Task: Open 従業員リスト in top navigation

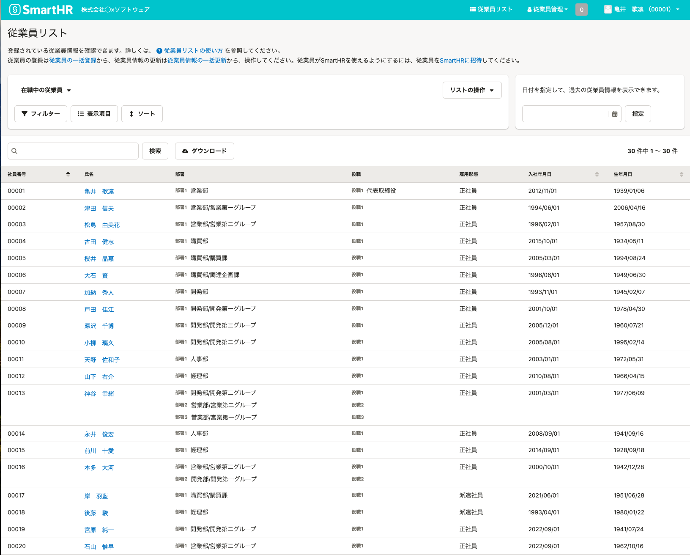Action: click(x=491, y=9)
